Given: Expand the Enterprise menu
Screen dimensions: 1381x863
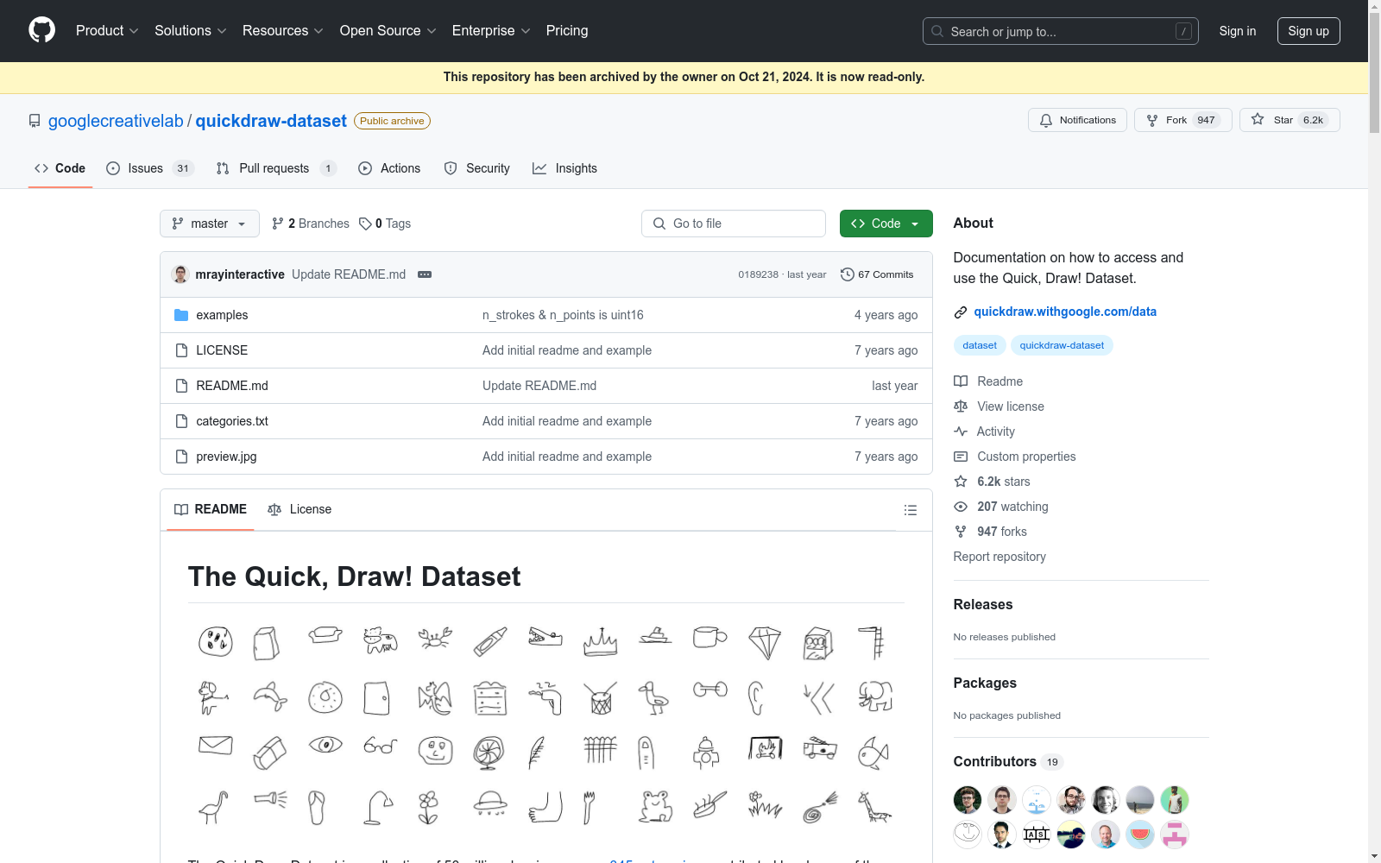Looking at the screenshot, I should click(x=491, y=31).
